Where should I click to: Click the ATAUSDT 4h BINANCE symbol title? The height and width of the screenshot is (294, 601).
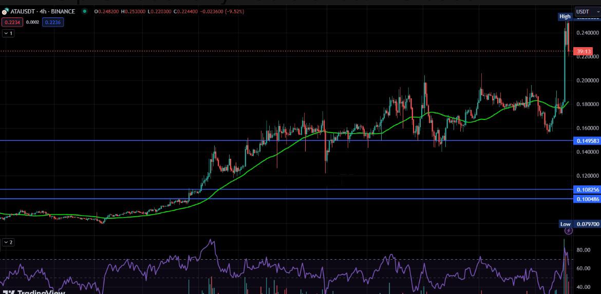coord(42,11)
